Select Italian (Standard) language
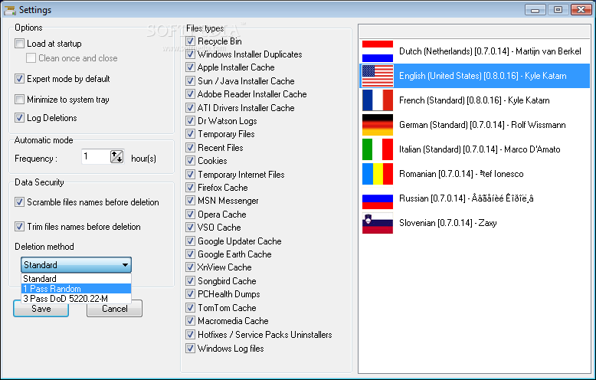 [x=474, y=149]
